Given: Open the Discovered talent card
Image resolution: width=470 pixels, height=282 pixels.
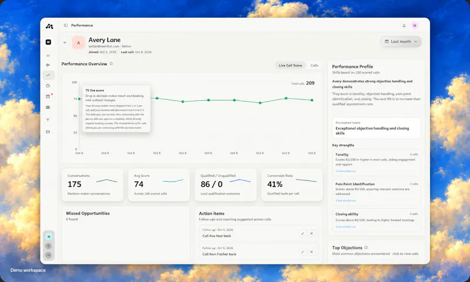Looking at the screenshot, I should click(376, 128).
